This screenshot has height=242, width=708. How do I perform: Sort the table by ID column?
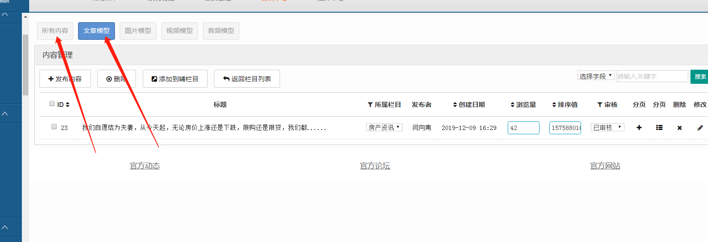click(x=63, y=105)
